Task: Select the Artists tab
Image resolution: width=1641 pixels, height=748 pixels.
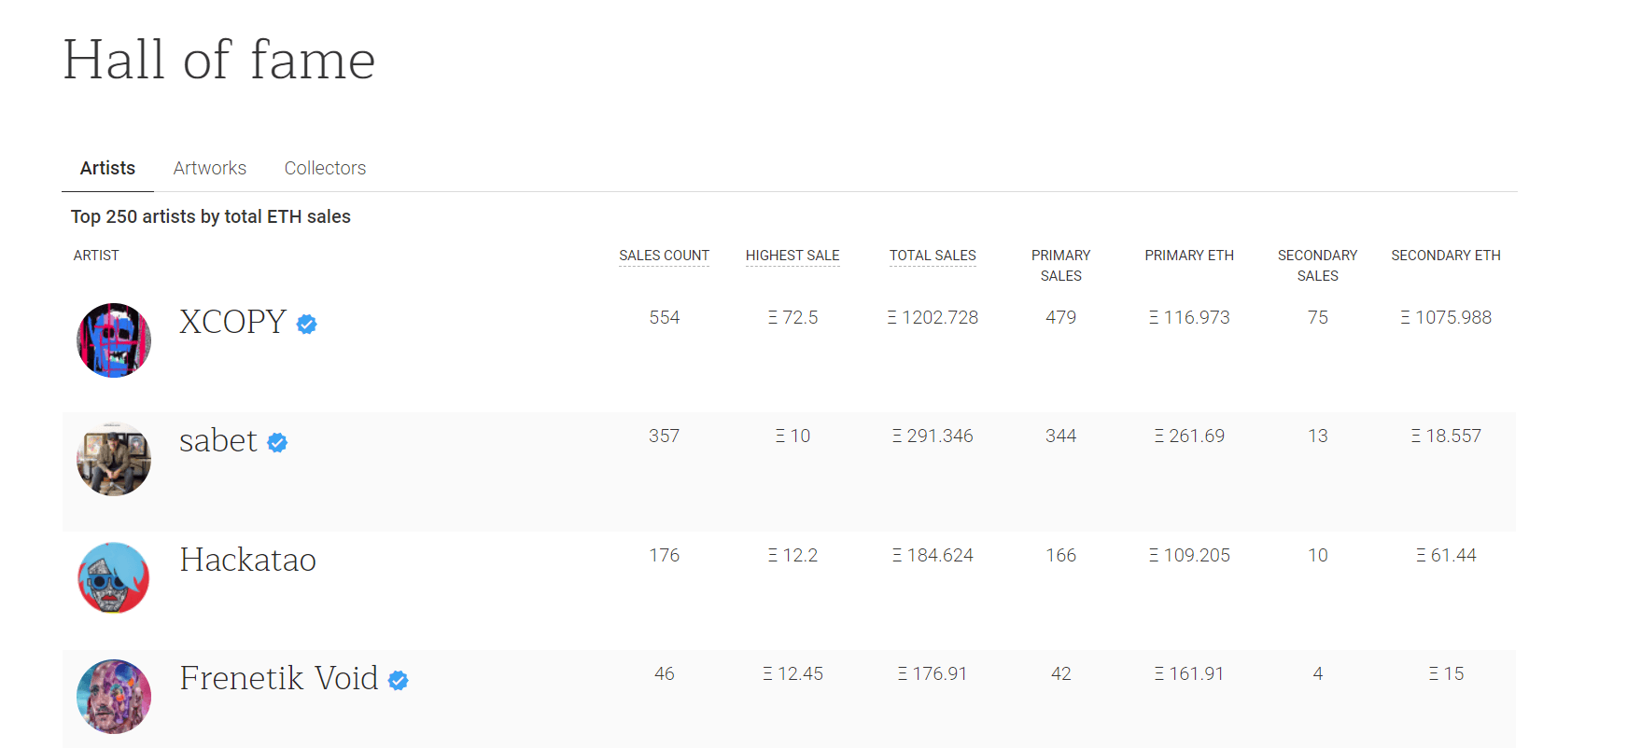Action: click(107, 168)
